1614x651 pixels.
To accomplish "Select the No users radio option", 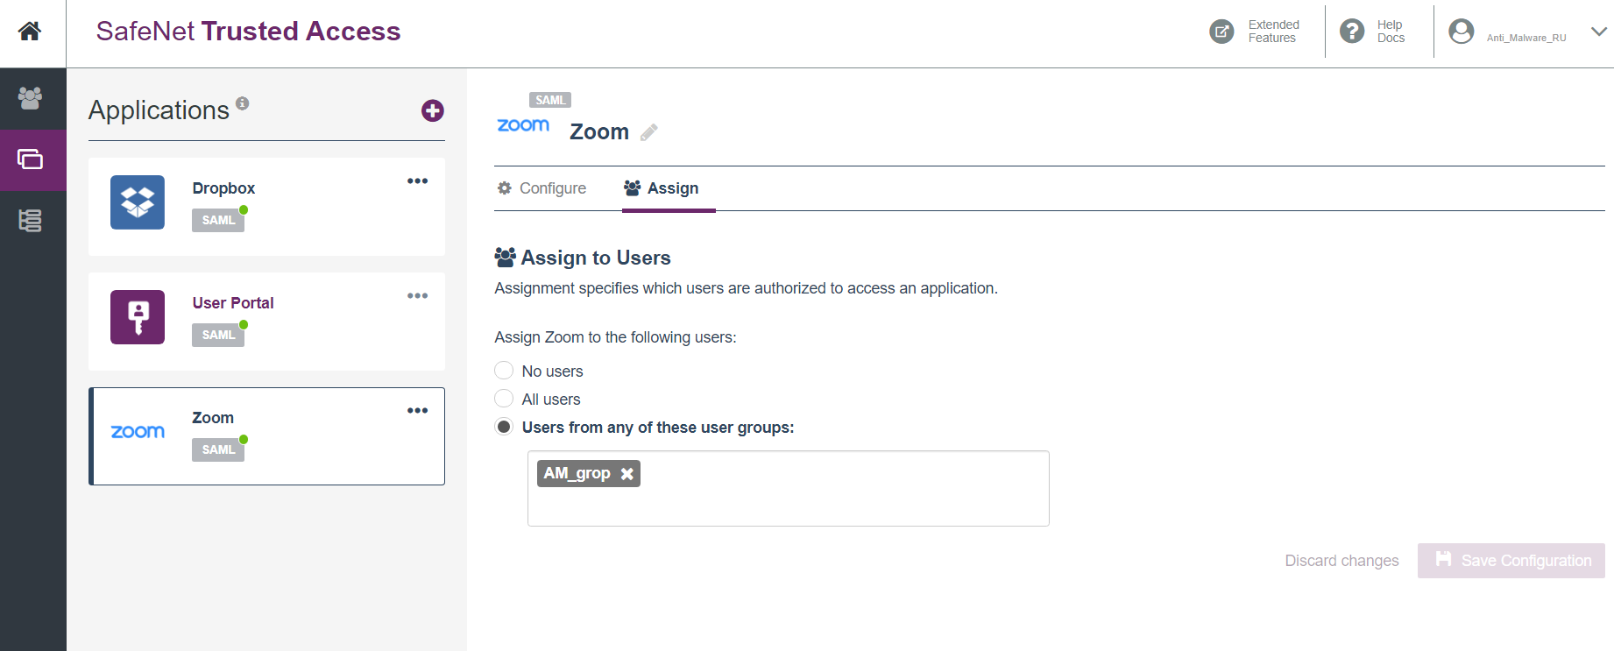I will click(504, 371).
